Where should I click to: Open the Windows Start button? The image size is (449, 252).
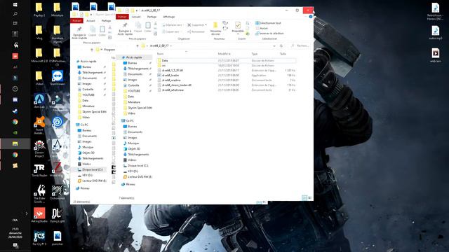(15, 5)
